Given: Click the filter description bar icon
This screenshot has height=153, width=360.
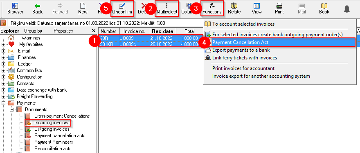Looking at the screenshot, I should click(3, 23).
